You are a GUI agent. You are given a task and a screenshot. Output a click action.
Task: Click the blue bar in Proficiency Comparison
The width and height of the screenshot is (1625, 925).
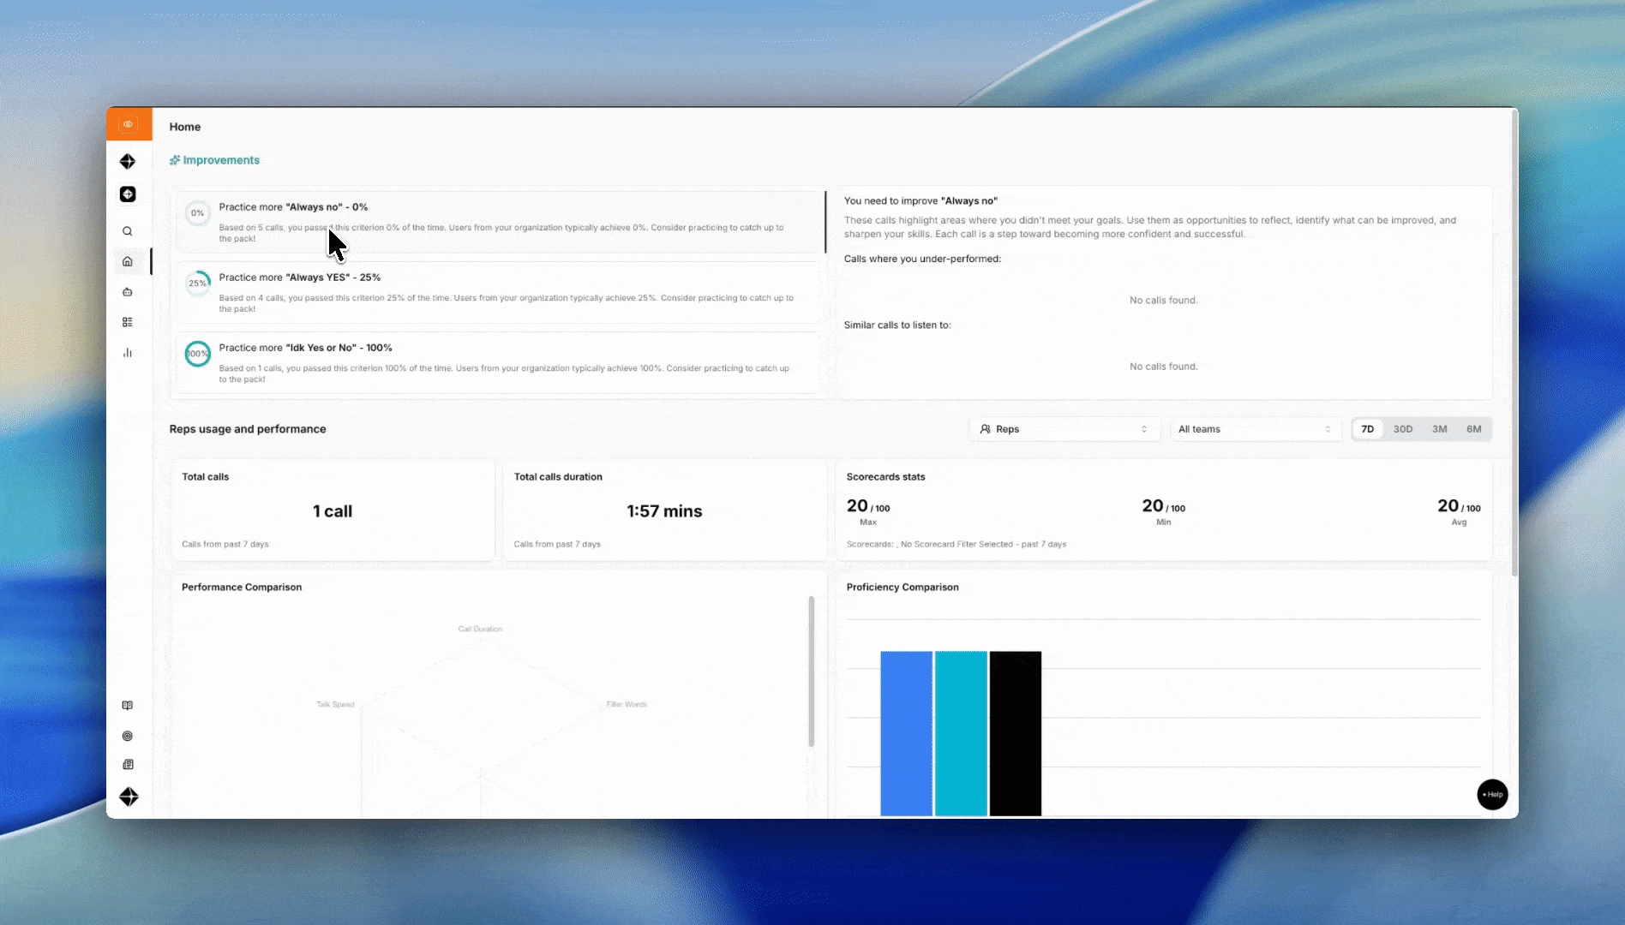(907, 733)
